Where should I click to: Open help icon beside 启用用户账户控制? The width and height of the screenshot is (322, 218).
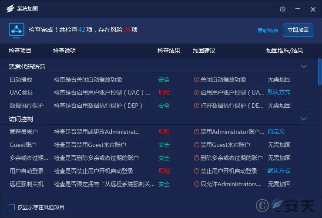point(197,92)
